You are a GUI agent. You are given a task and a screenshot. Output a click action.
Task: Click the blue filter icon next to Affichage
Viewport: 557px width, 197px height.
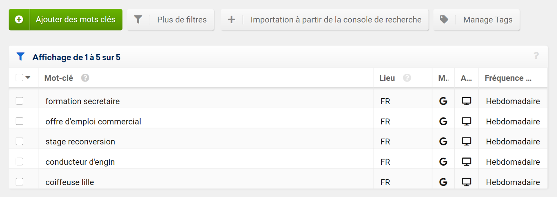[x=20, y=57]
